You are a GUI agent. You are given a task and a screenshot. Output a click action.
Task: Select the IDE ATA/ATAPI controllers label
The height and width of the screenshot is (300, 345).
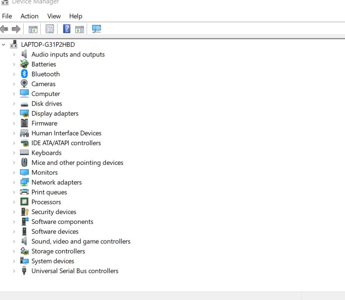pyautogui.click(x=66, y=143)
